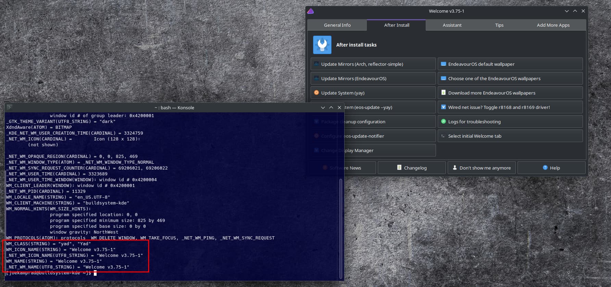Switch to the General Info tab

(x=337, y=25)
